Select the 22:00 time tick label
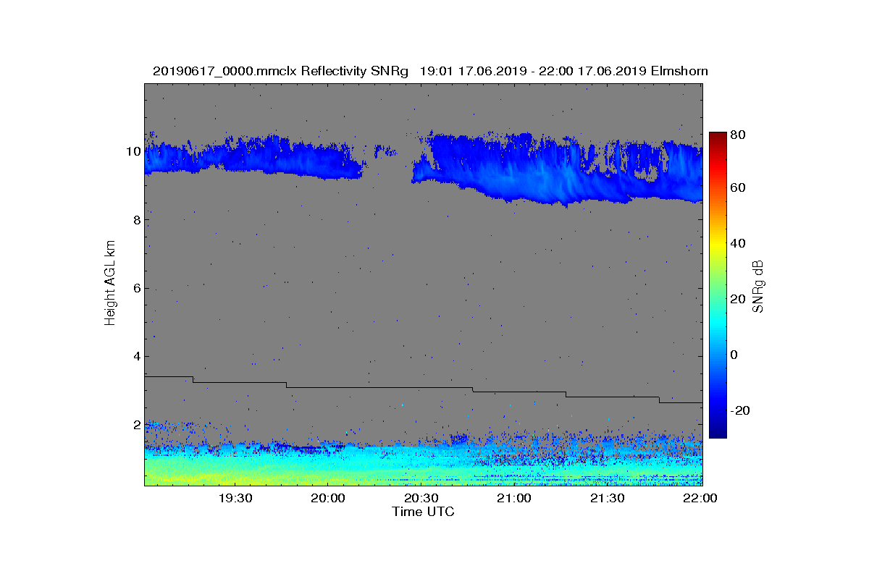 [x=700, y=498]
